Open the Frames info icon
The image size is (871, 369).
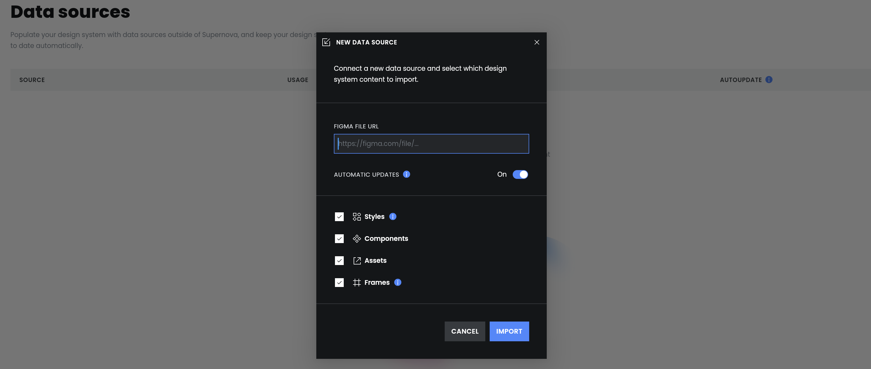click(x=398, y=282)
